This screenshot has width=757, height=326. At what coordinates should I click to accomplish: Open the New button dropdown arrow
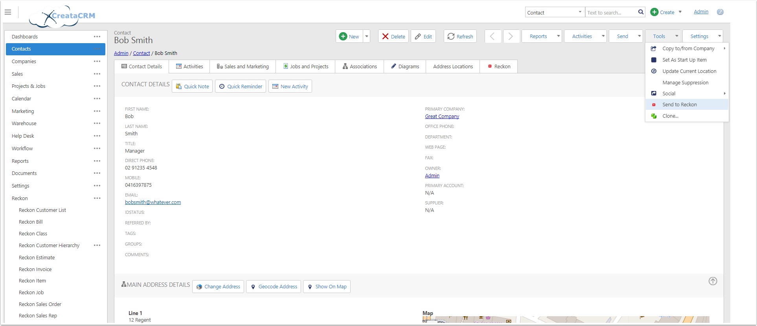(x=366, y=36)
